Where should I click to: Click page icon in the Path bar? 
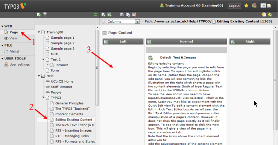pyautogui.click(x=214, y=21)
